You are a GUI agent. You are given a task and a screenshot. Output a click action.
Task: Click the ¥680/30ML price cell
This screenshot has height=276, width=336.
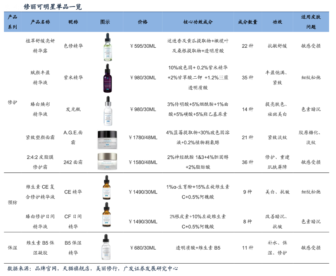(x=143, y=248)
